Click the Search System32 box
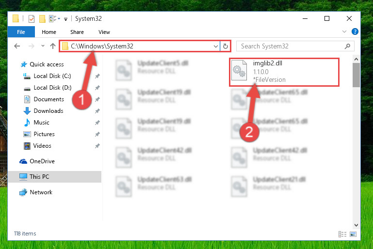373x249 pixels. pyautogui.click(x=295, y=46)
